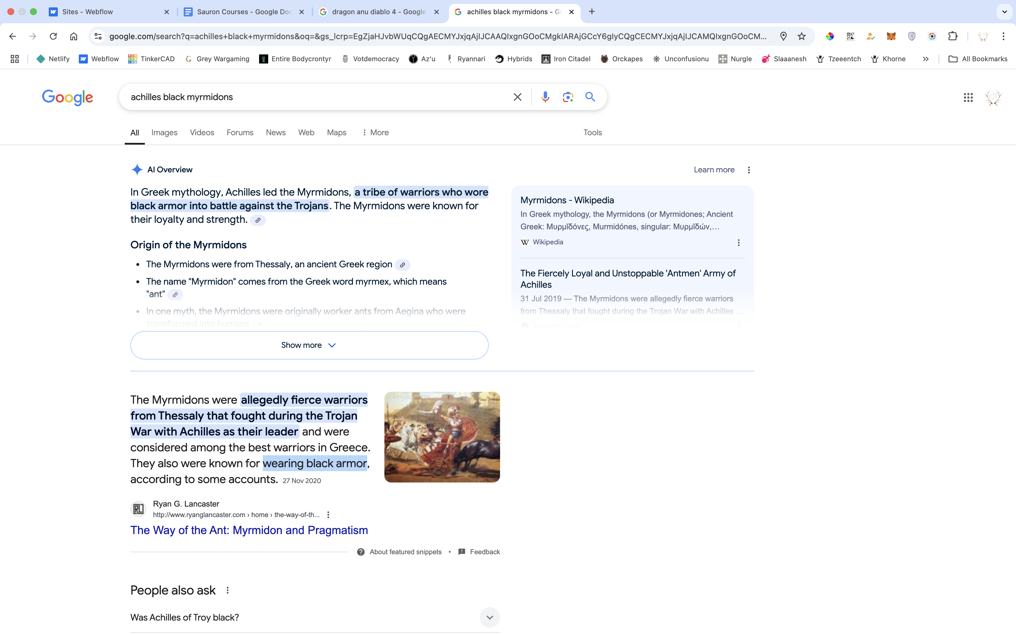Viewport: 1016px width, 635px height.
Task: Open the Google apps grid
Action: 968,98
